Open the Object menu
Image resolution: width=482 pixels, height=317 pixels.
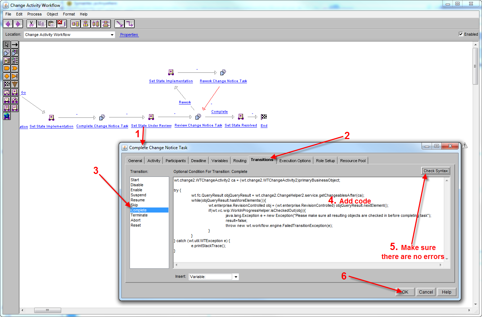pos(53,14)
